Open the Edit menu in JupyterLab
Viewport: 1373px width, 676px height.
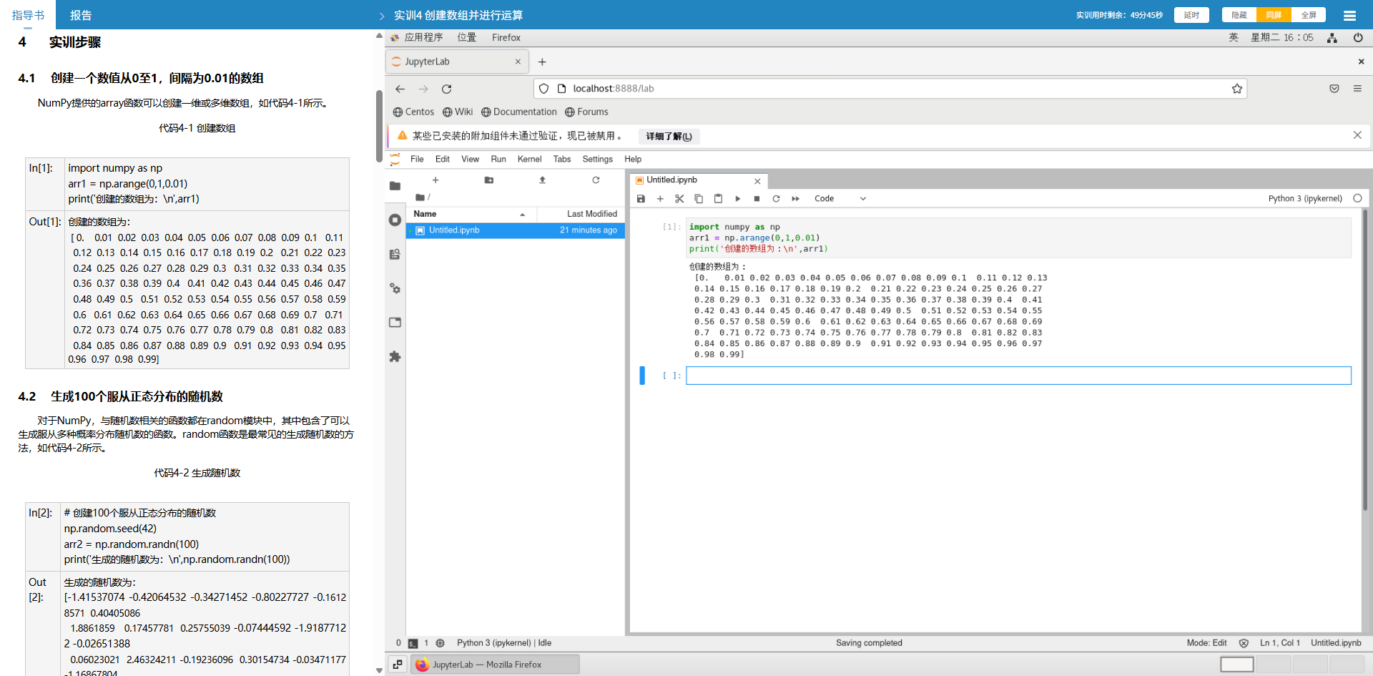coord(443,160)
